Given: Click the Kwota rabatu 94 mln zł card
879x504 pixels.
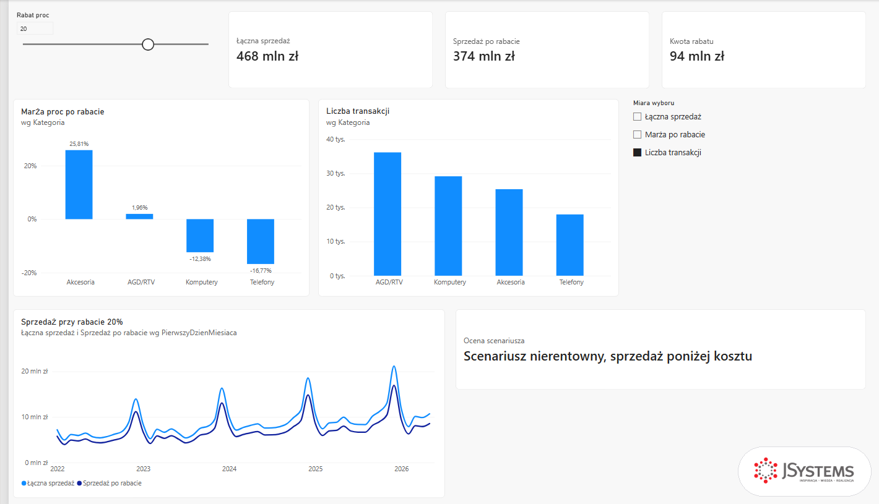Looking at the screenshot, I should pyautogui.click(x=764, y=49).
